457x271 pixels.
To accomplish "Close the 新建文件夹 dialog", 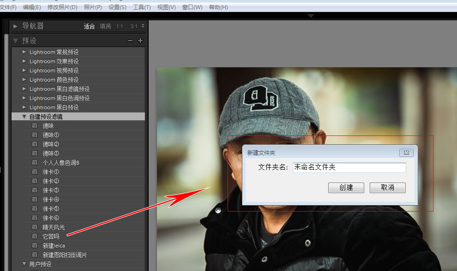I will coord(406,153).
